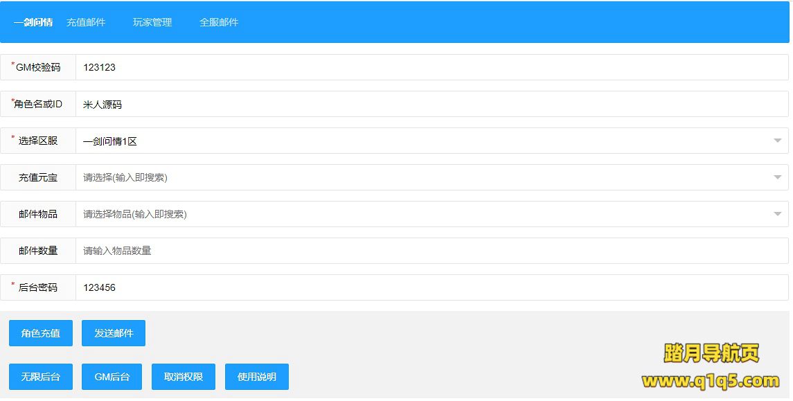Click the GM校验码 input field
This screenshot has width=793, height=401.
click(x=429, y=67)
